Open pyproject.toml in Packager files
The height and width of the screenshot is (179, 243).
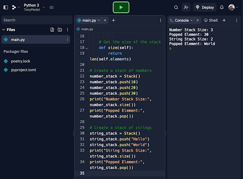coord(23,70)
